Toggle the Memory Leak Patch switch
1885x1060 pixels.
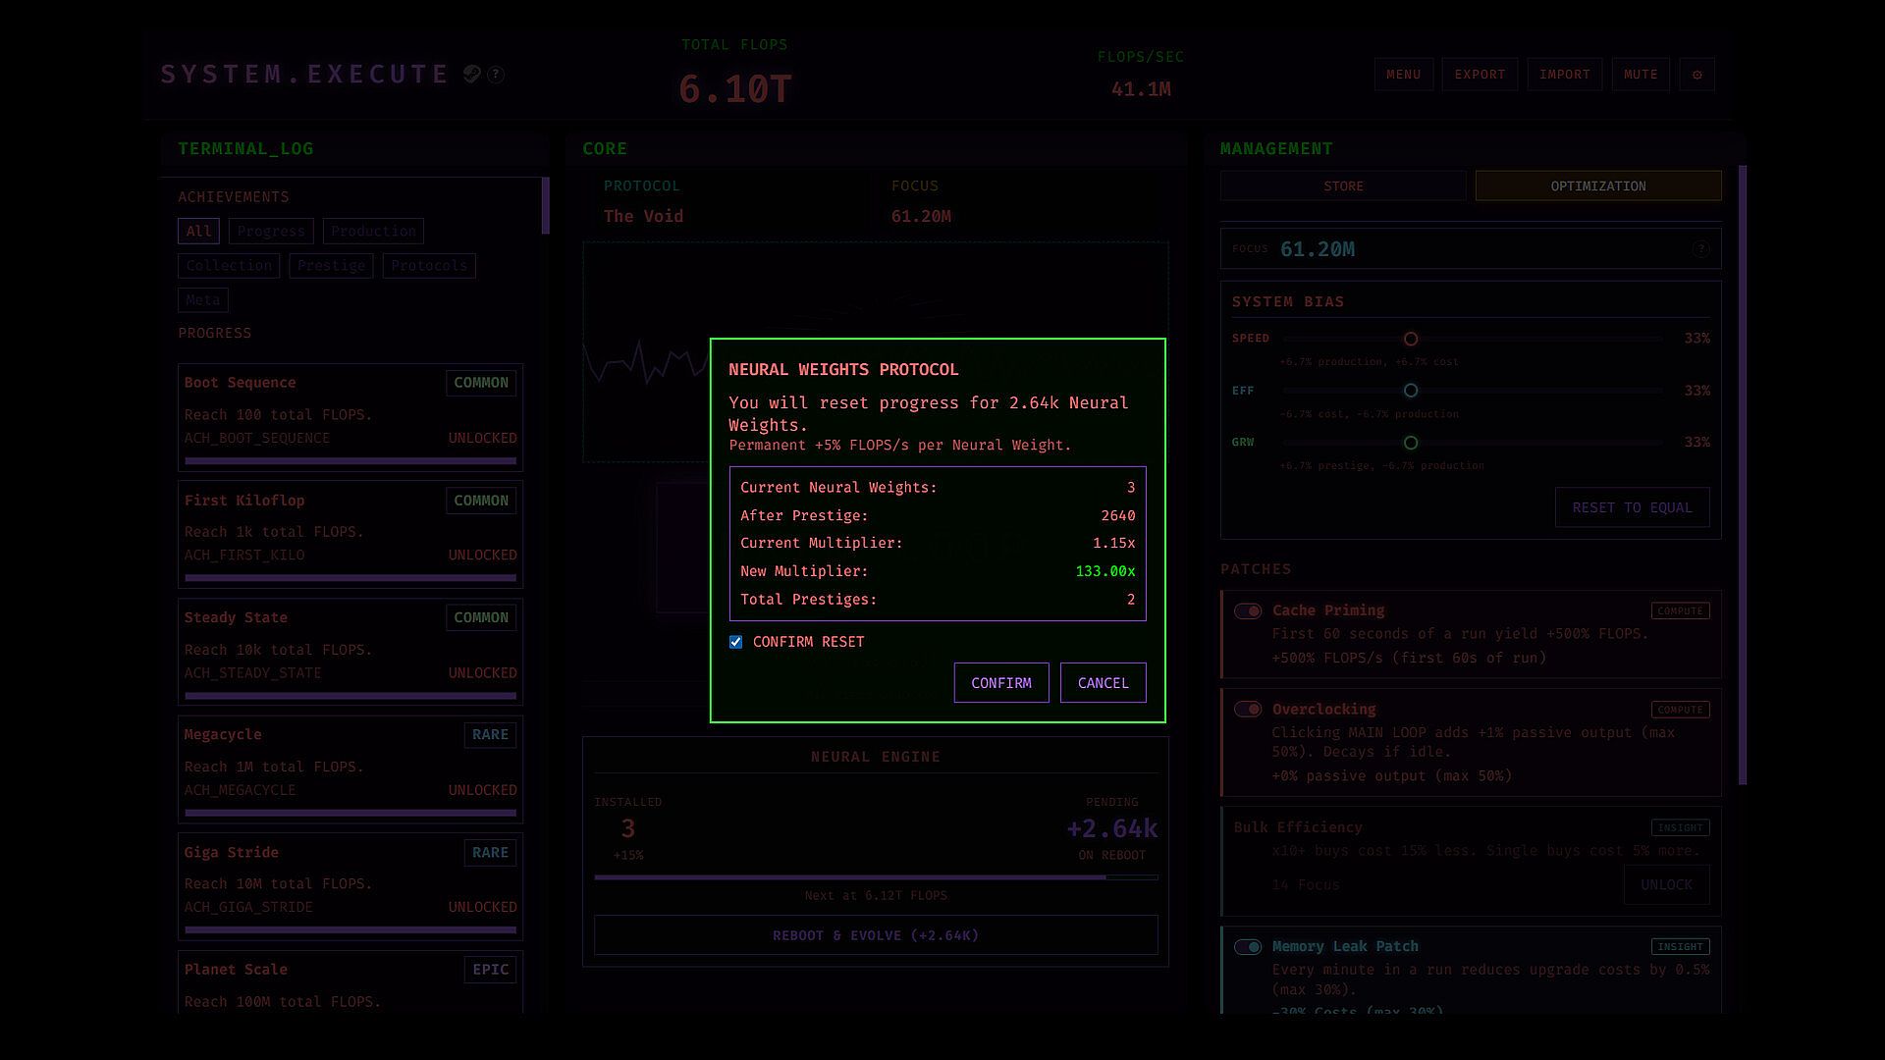pyautogui.click(x=1248, y=947)
